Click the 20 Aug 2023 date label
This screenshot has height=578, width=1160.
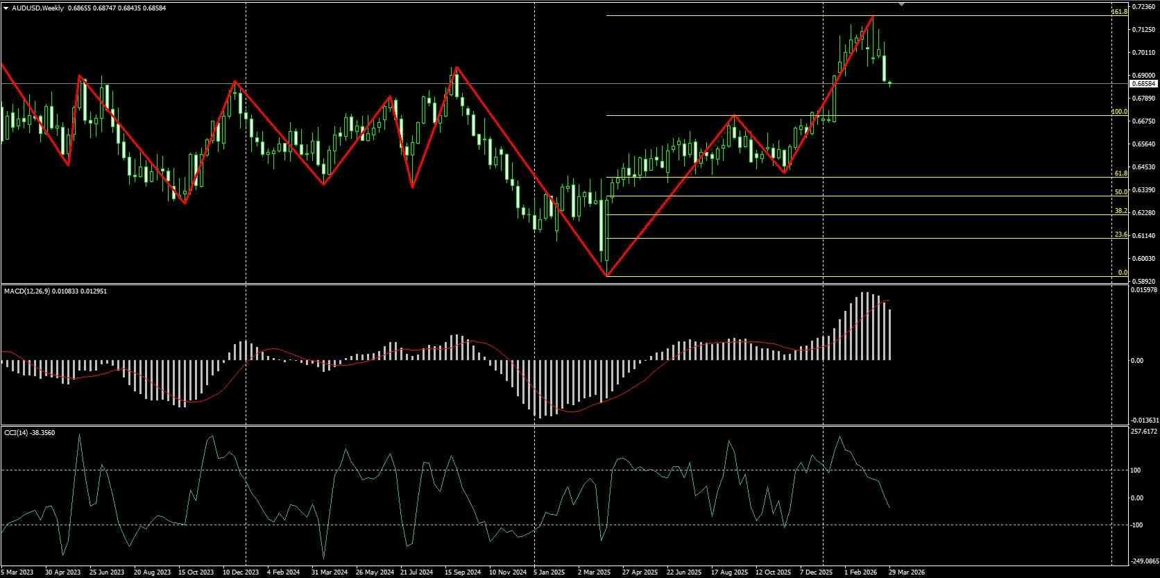pyautogui.click(x=152, y=572)
